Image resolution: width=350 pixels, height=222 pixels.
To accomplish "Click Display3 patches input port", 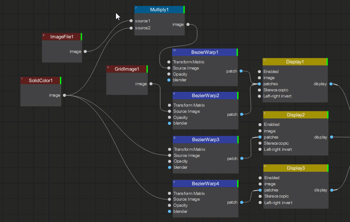I will tap(260, 190).
